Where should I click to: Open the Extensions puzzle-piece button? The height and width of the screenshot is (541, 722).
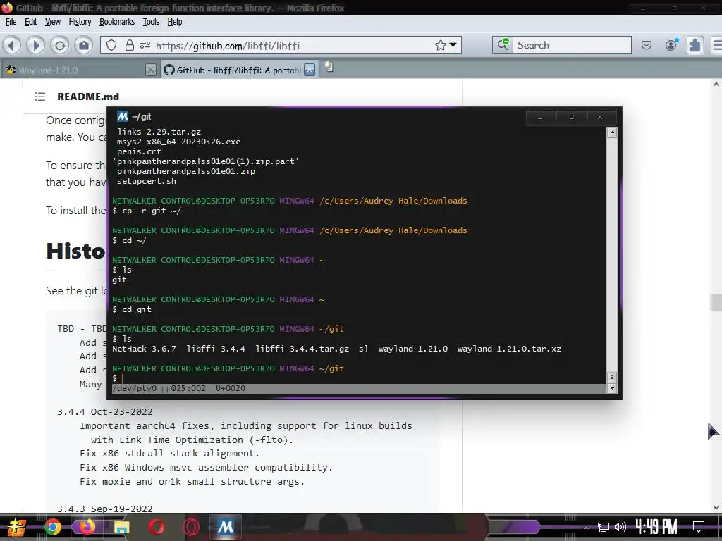coord(695,45)
